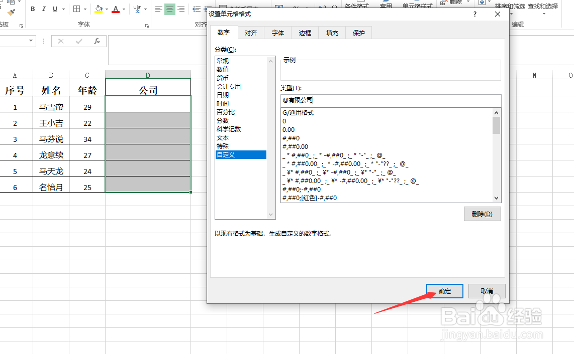Switch to the 填充 tab
The height and width of the screenshot is (354, 574).
click(331, 32)
